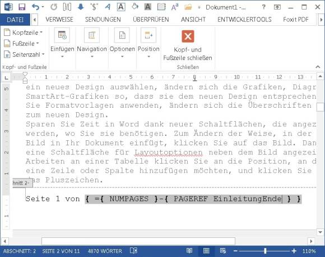Screen dimensions: 325x257
Task: Open the Einfügen group
Action: pyautogui.click(x=62, y=43)
